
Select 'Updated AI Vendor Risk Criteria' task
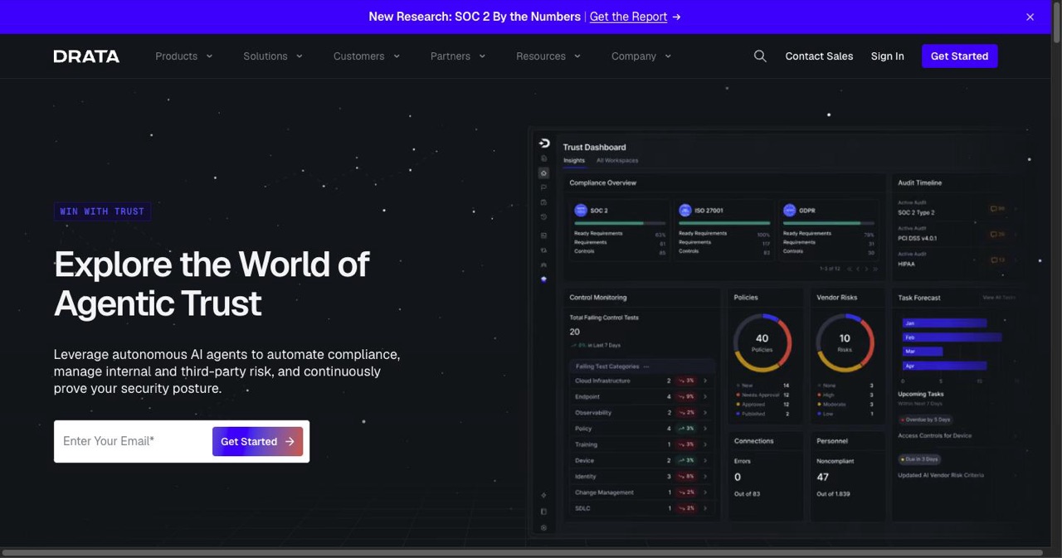941,475
